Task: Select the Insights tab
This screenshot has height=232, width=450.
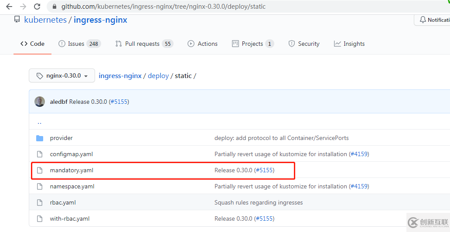Action: (349, 44)
